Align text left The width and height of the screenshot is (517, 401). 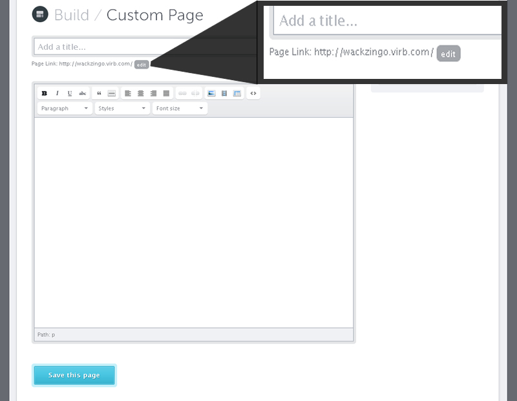[128, 93]
